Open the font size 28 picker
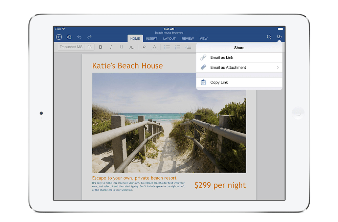Image resolution: width=338 pixels, height=222 pixels. pyautogui.click(x=90, y=47)
